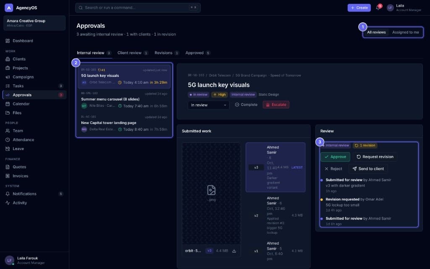Open the Amara Creative Group workspace switcher
This screenshot has height=269, width=430.
click(x=34, y=23)
